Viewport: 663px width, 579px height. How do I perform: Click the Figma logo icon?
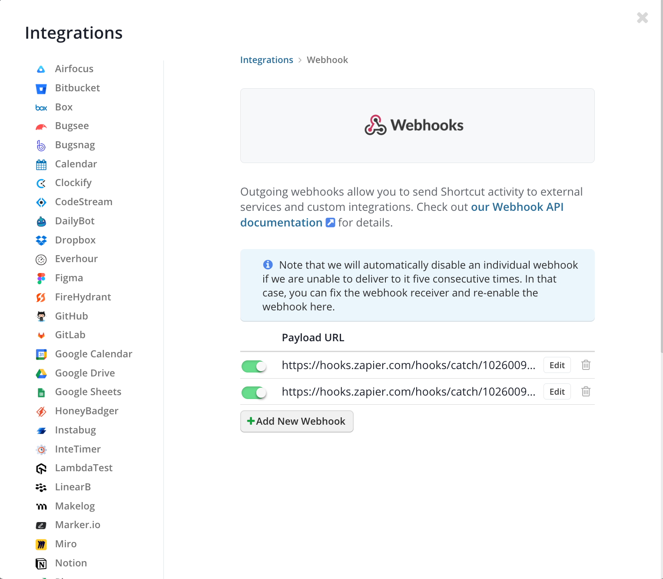coord(41,279)
